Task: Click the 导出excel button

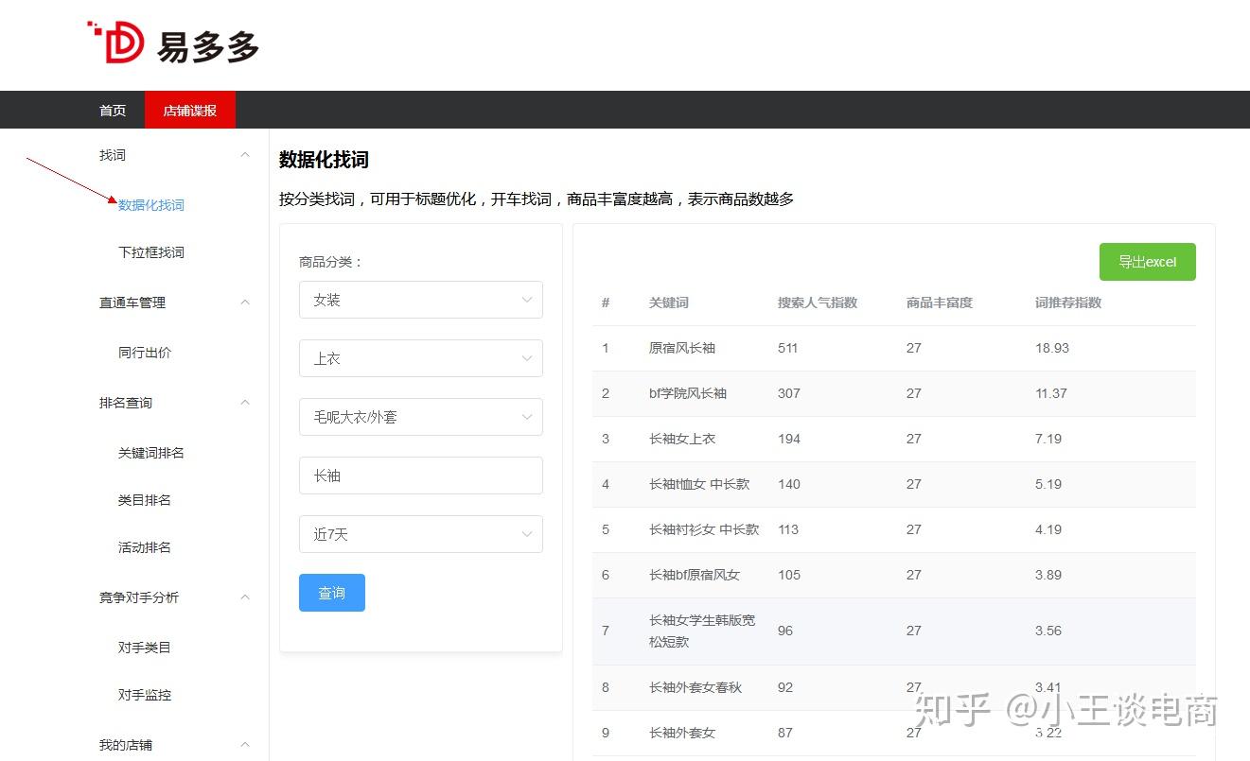Action: pyautogui.click(x=1148, y=262)
